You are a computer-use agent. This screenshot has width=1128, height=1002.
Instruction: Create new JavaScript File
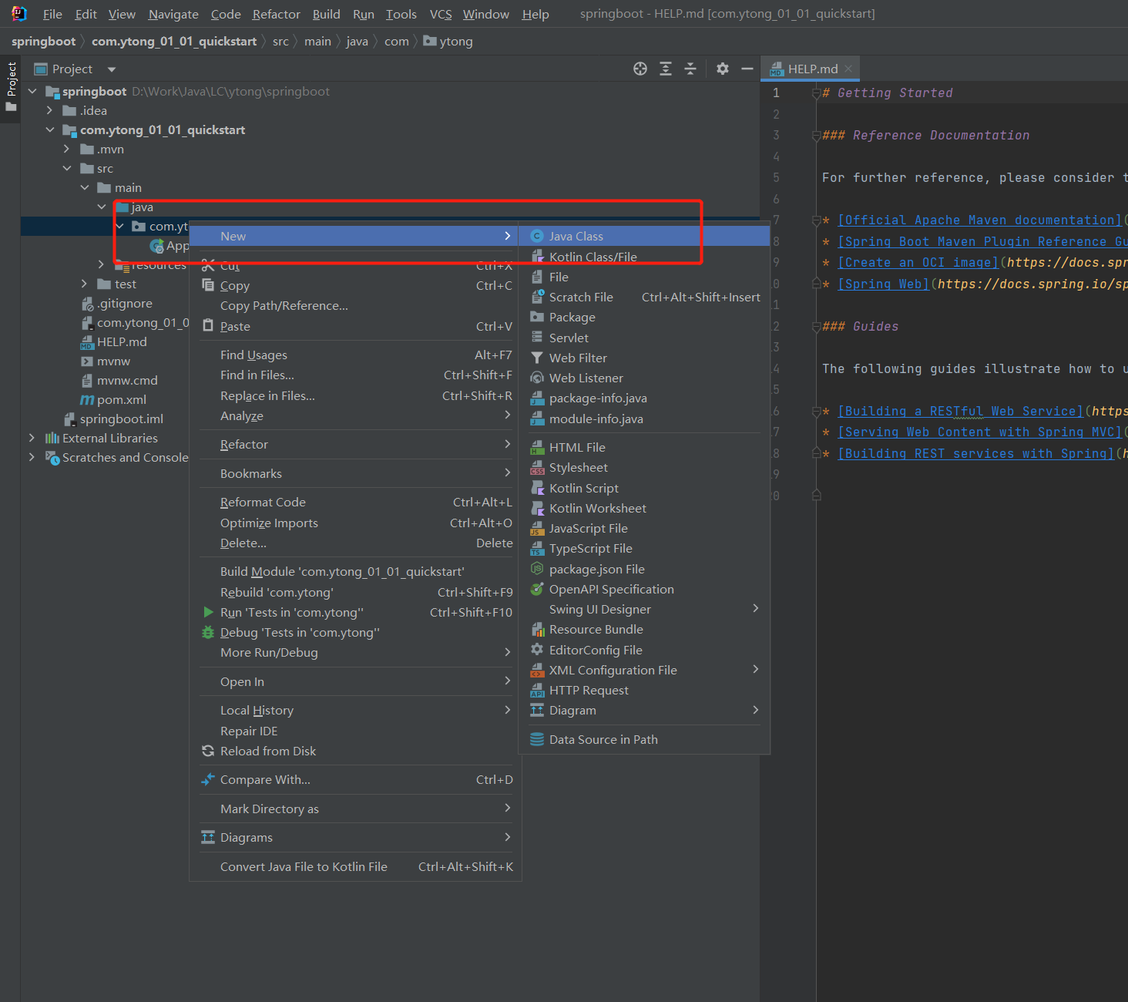pyautogui.click(x=644, y=528)
